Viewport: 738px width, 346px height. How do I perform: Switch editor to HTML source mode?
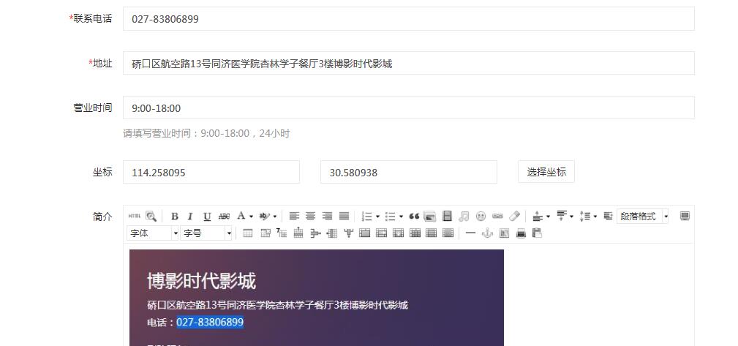(x=134, y=217)
